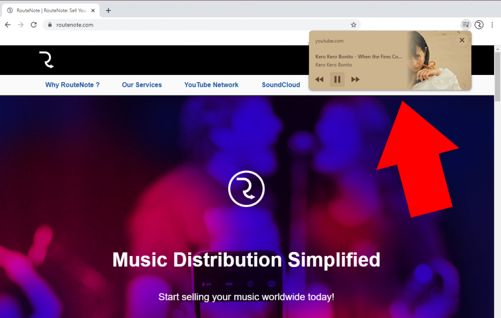Dismiss the youtube.com media notification
This screenshot has height=318, width=501.
coord(461,40)
